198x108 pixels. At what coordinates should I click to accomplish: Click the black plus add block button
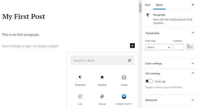(132, 46)
